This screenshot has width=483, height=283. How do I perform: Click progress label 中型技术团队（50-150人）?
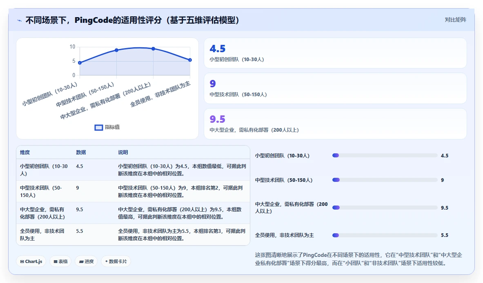284,180
